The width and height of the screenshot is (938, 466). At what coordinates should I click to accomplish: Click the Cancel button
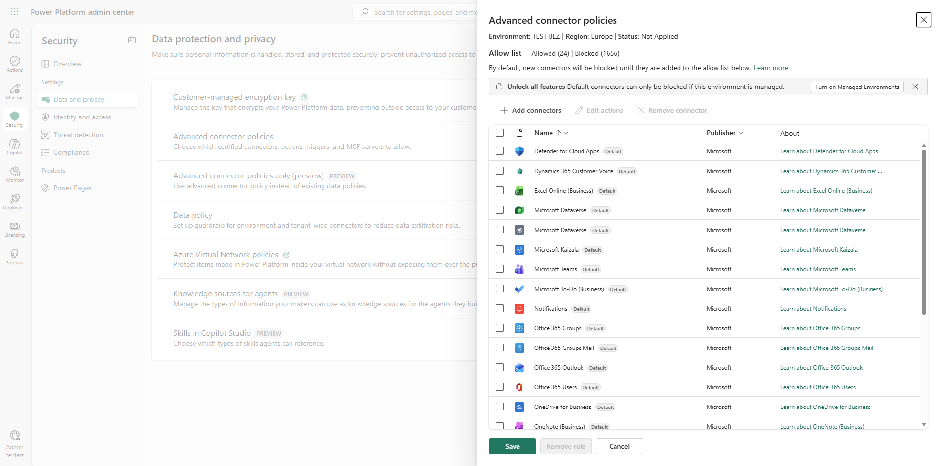(619, 446)
